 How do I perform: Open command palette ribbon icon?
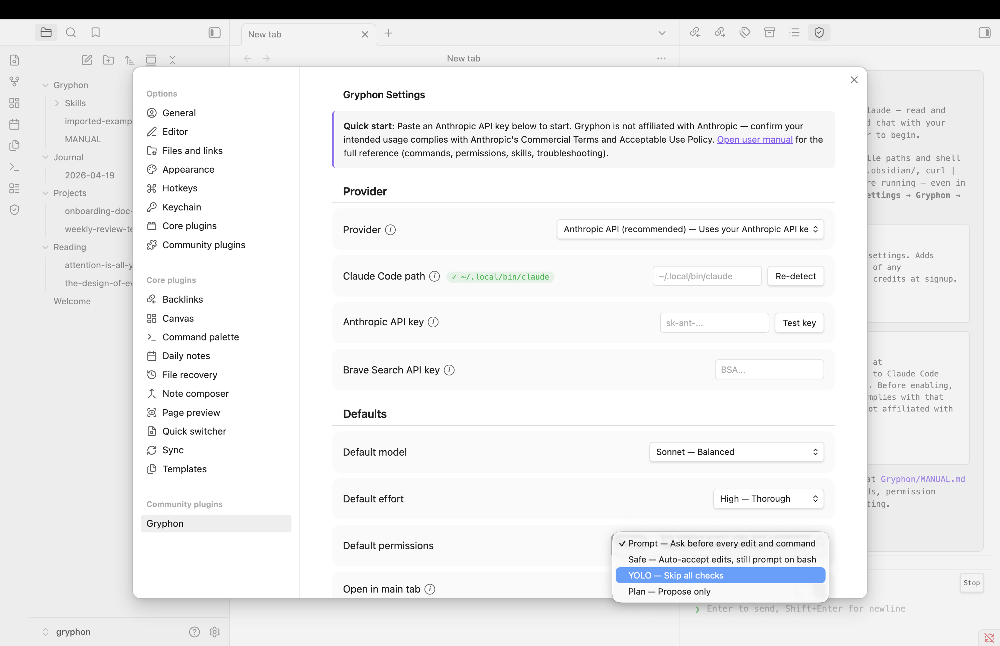coord(14,167)
